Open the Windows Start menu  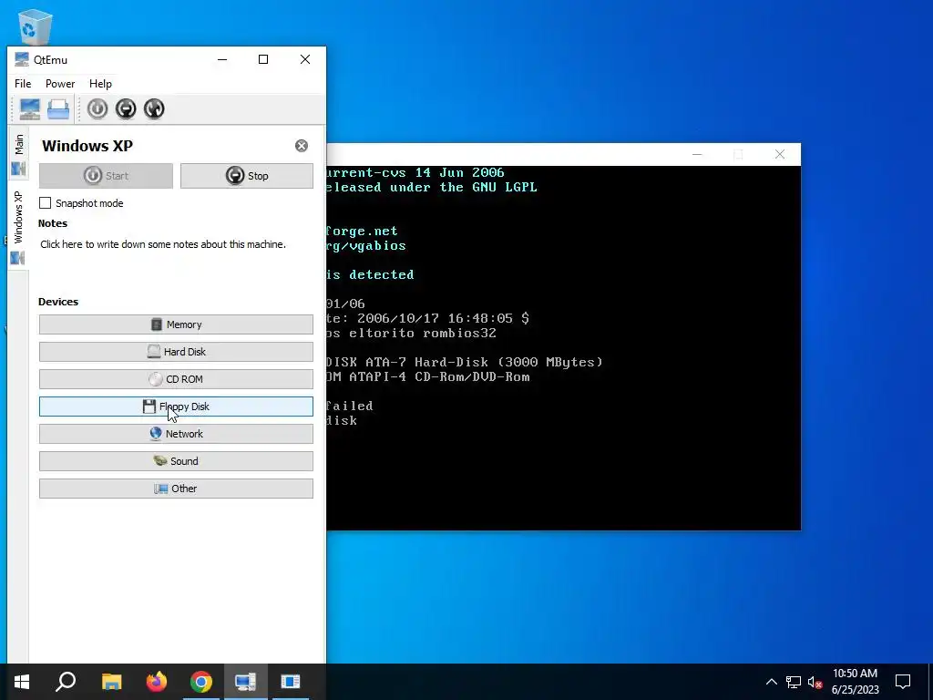point(22,682)
